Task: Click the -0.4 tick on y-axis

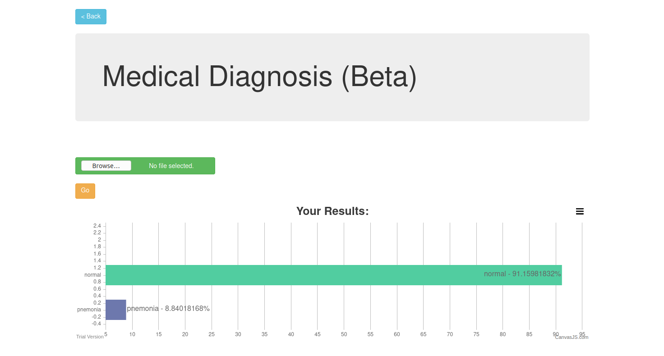Action: pyautogui.click(x=97, y=324)
